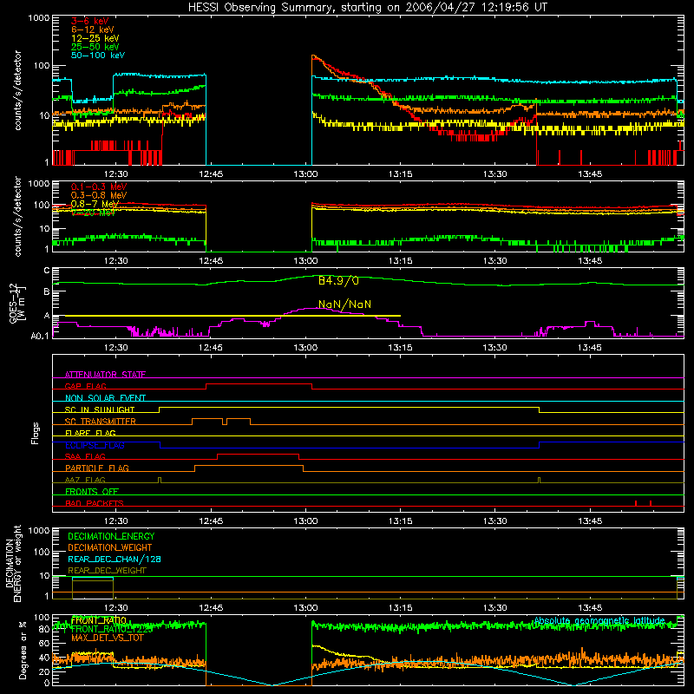Select the FRONTS_OFF flag label
This screenshot has height=694, width=694.
click(92, 492)
